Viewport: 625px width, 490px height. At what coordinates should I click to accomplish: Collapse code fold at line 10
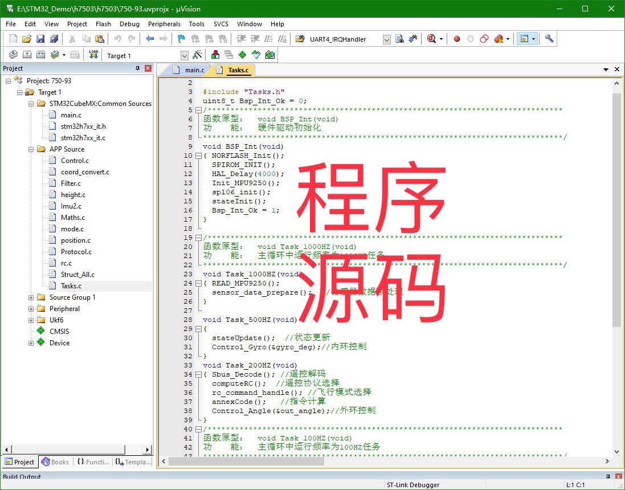coord(198,156)
